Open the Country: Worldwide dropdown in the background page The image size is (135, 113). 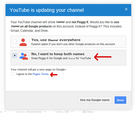click(x=31, y=112)
